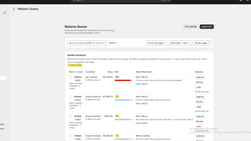The image size is (251, 141).
Task: Tick the checkbox for return #1001
Action: tap(71, 77)
